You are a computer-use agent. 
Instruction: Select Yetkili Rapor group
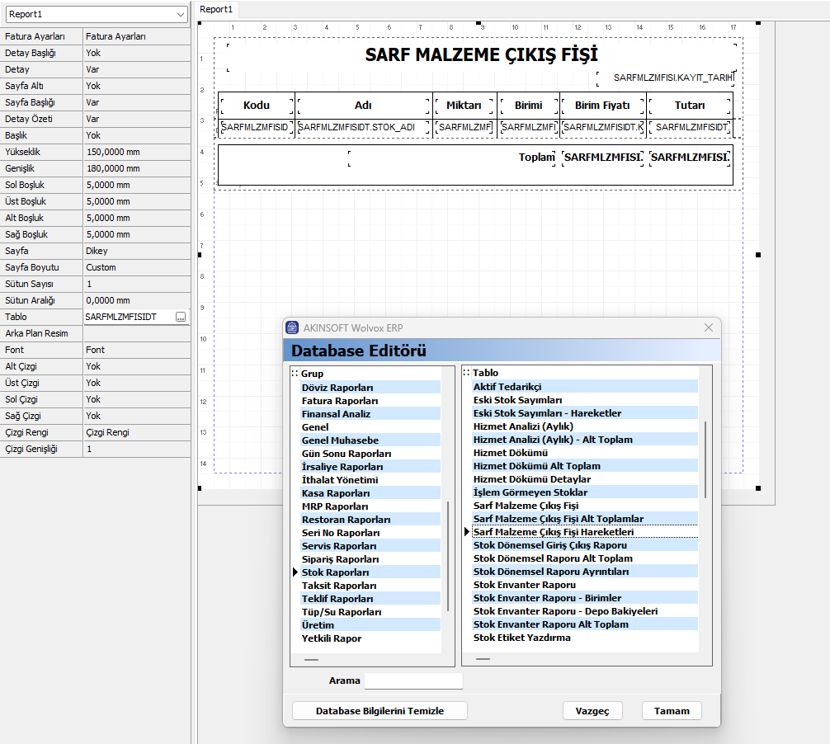click(370, 638)
